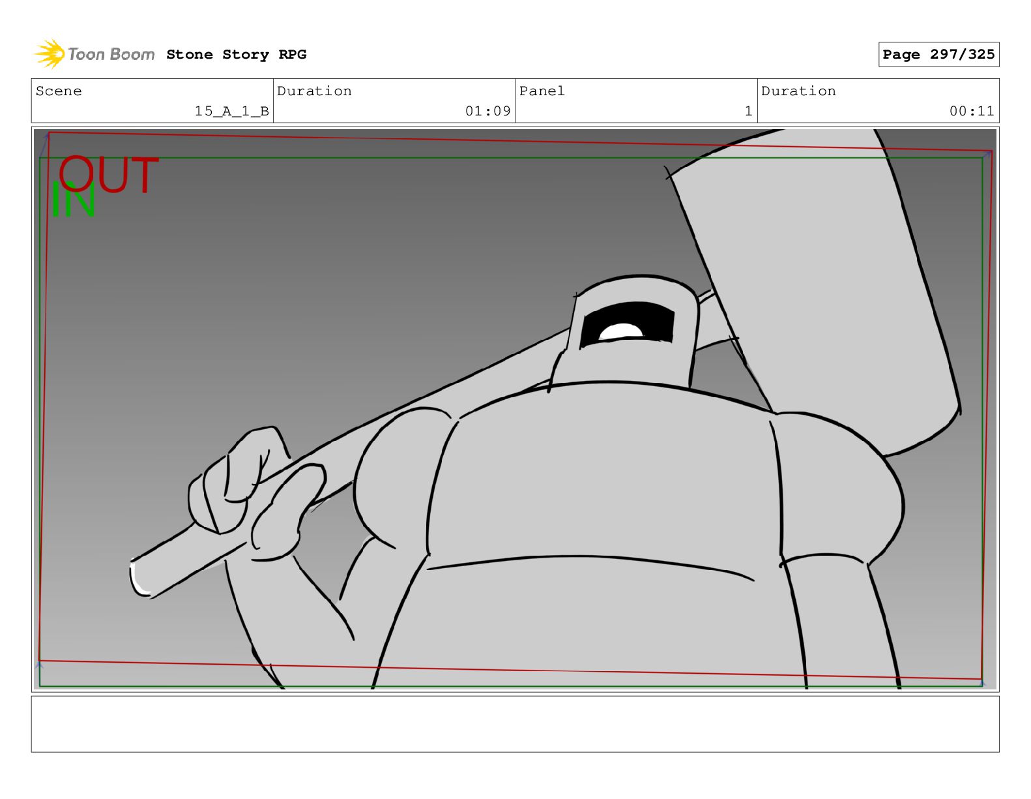Click the scene duration value '01:09'
This screenshot has width=1031, height=799.
(488, 112)
